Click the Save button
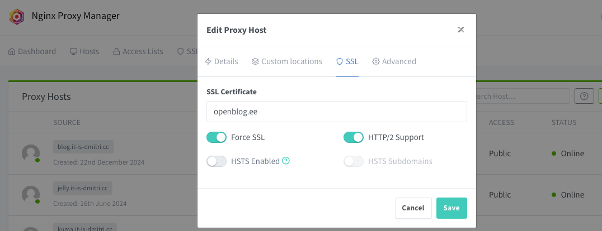This screenshot has height=231, width=602. (x=451, y=208)
